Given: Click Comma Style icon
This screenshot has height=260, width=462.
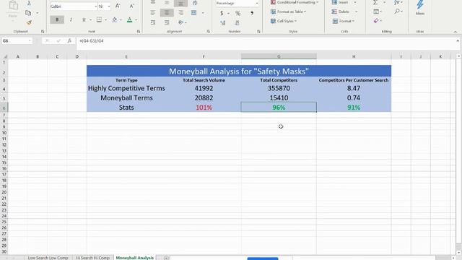Looking at the screenshot, I should pyautogui.click(x=252, y=13).
